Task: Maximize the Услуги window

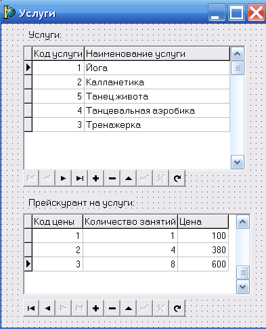Action: (x=236, y=13)
